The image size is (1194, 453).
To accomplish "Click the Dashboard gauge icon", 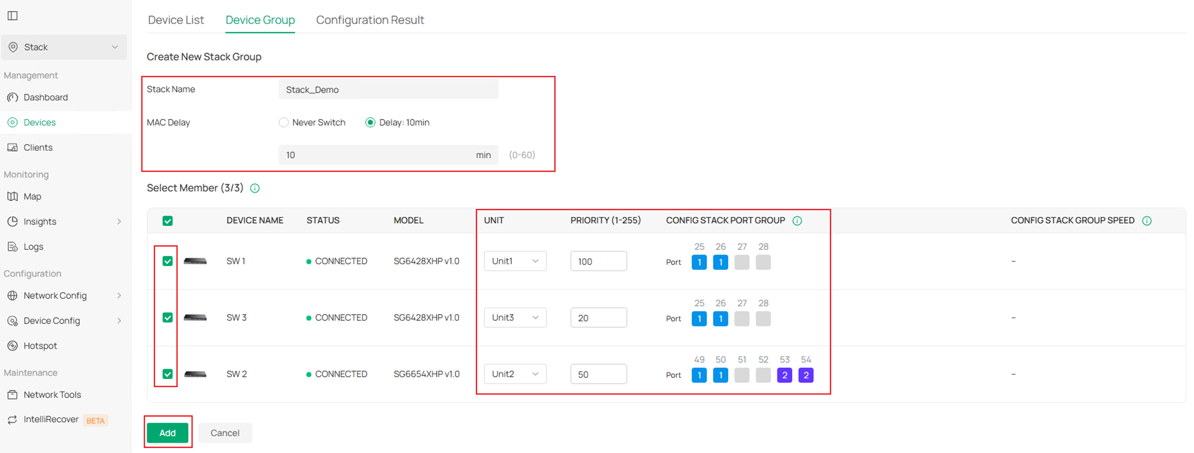I will coord(13,97).
